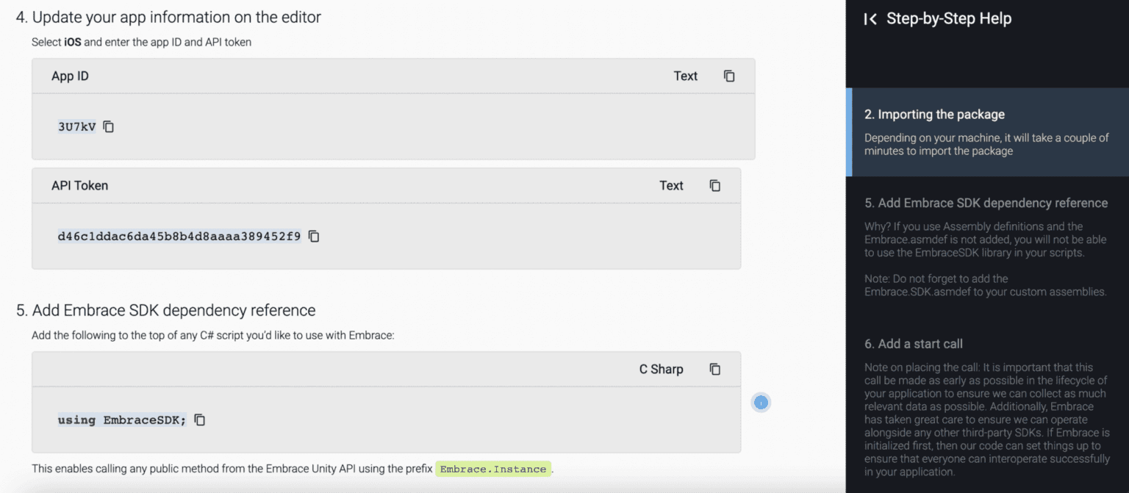Click the "Step-by-Step Help" panel title

pyautogui.click(x=948, y=18)
